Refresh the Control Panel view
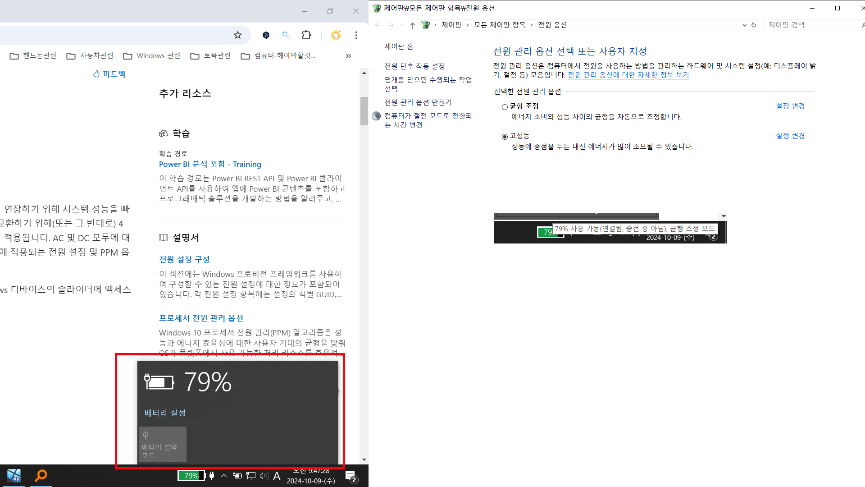865x487 pixels. 754,25
